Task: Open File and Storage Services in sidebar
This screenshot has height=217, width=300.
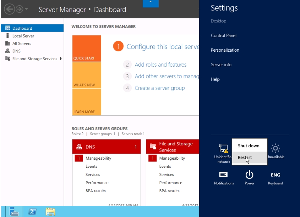Action: tap(35, 59)
